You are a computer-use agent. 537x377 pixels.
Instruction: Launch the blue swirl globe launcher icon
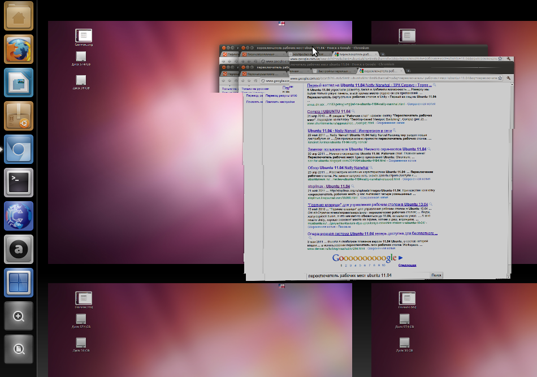(19, 216)
